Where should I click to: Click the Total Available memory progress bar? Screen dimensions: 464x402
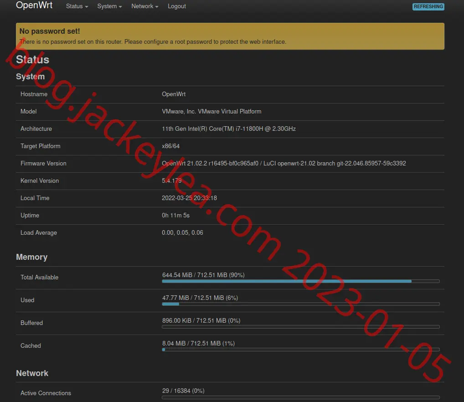[x=301, y=281]
